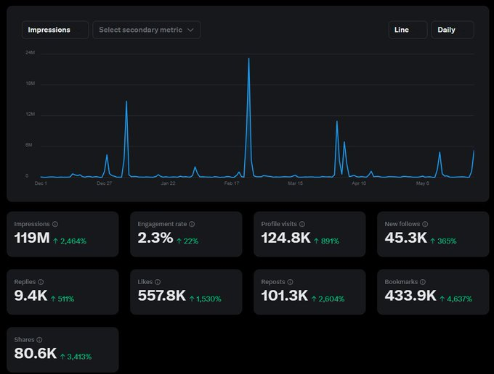Click info icon beside Shares
The image size is (494, 374).
tap(39, 339)
